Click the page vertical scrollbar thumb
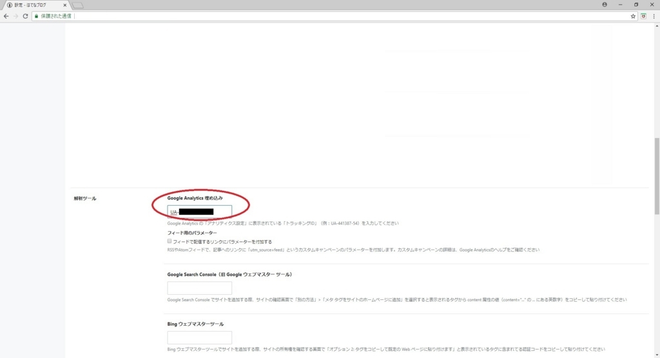Viewport: 660px width, 358px height. [657, 177]
